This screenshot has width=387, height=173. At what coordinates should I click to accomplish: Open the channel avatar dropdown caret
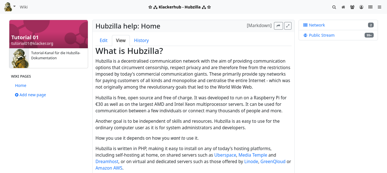[x=14, y=6]
